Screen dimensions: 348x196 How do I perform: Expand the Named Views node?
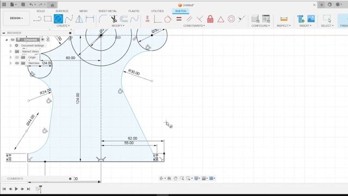tap(10, 51)
